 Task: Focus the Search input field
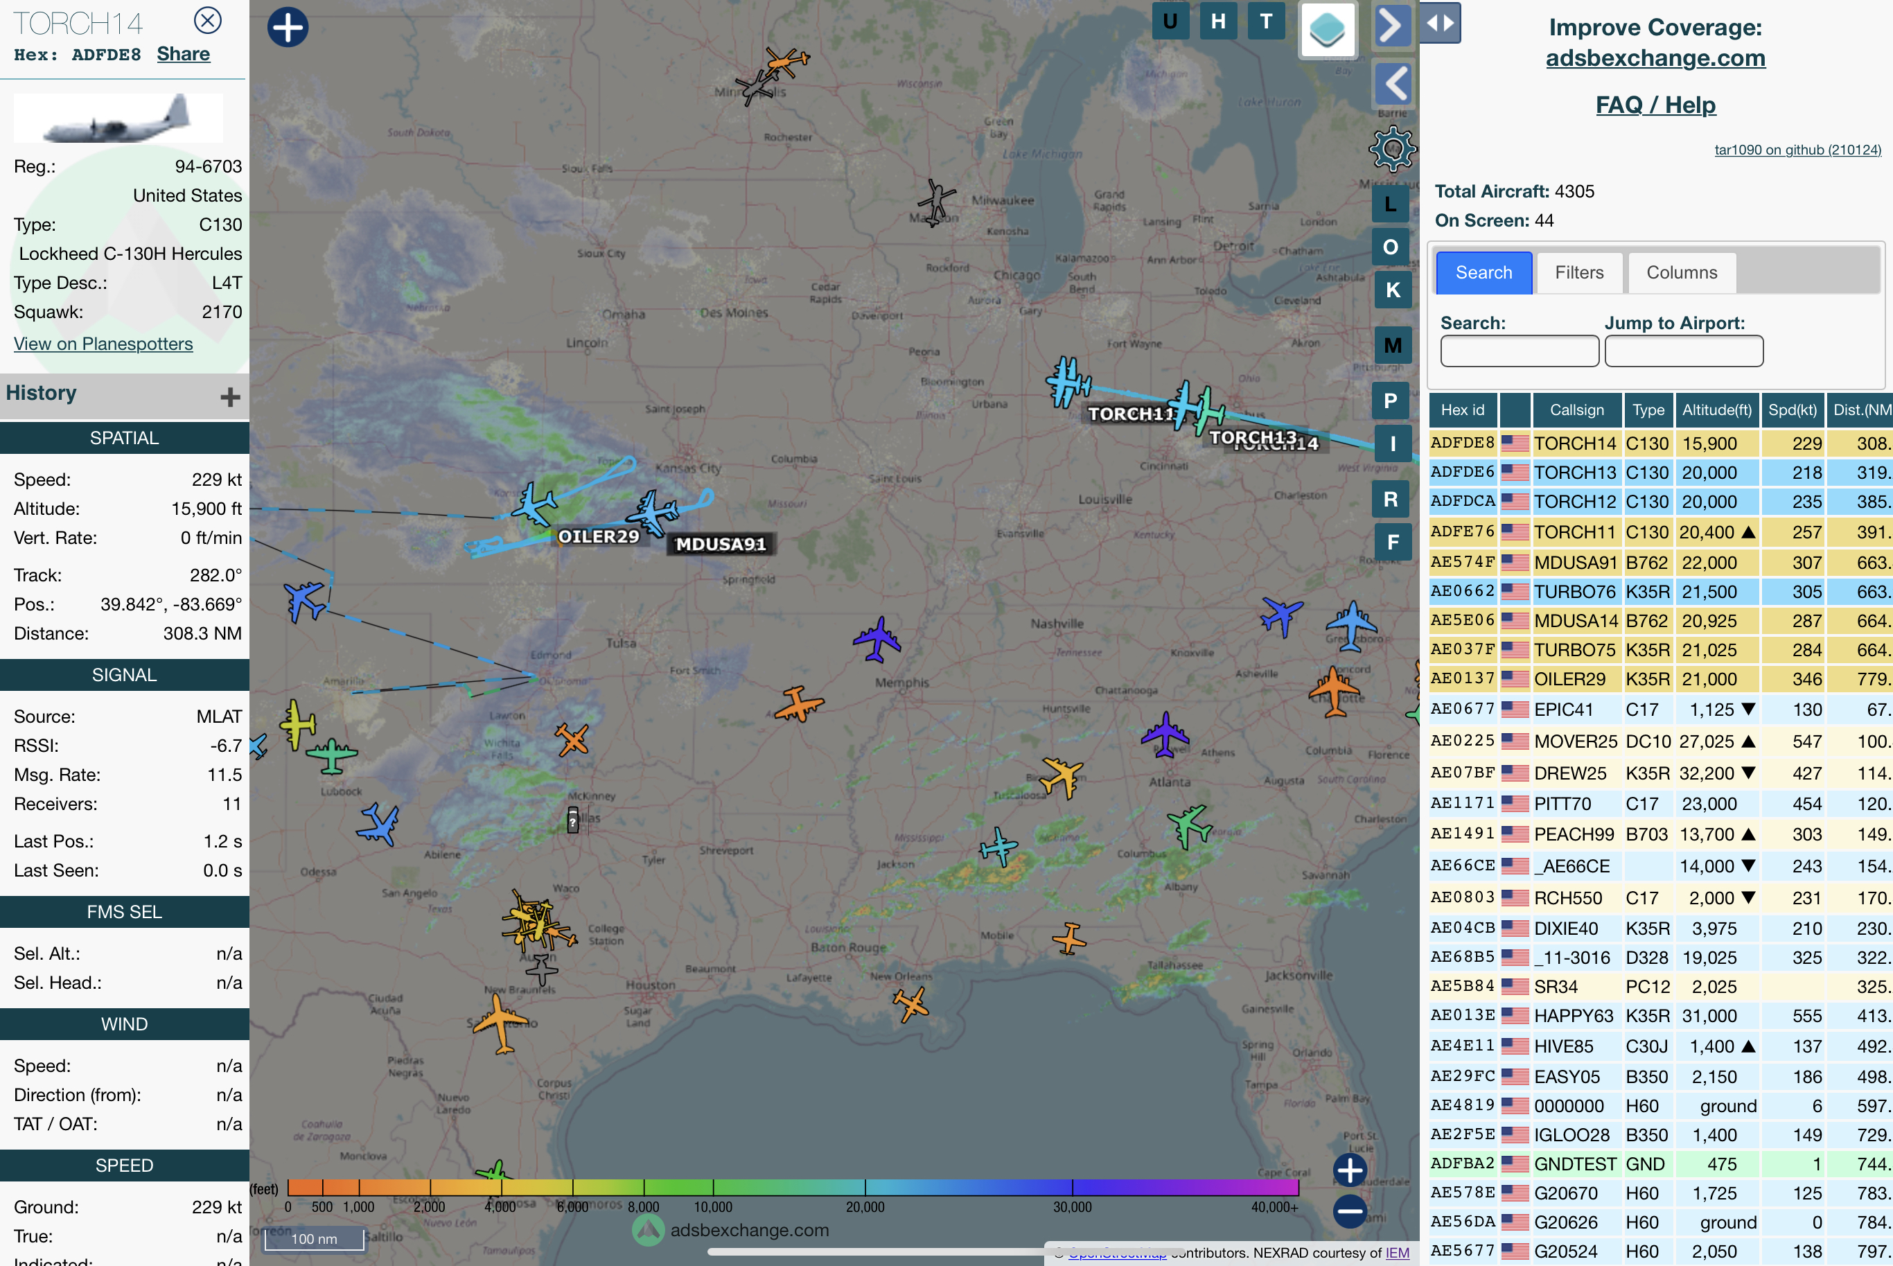coord(1520,351)
